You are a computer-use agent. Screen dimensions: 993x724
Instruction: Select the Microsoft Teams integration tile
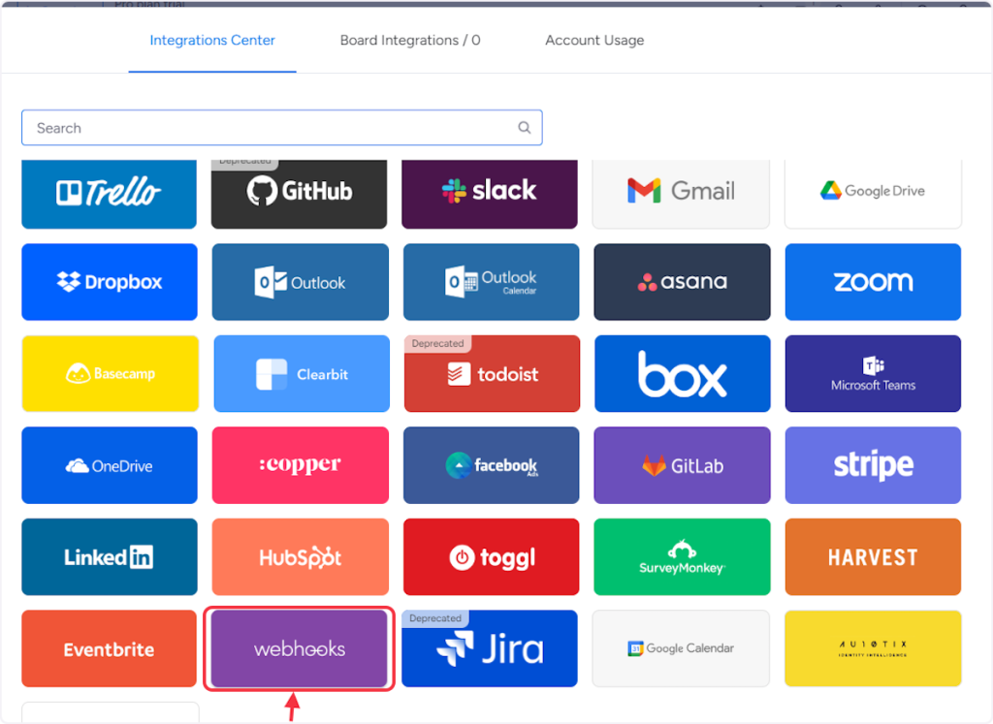click(x=873, y=374)
